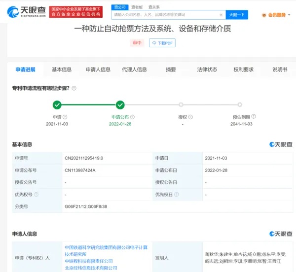Clear search field with the X icon
Viewport: 296px width, 272px height.
[x=221, y=15]
